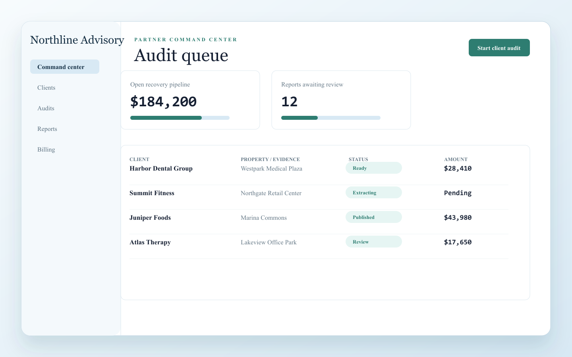
Task: Click Northgate Retail Center property
Action: tap(271, 193)
